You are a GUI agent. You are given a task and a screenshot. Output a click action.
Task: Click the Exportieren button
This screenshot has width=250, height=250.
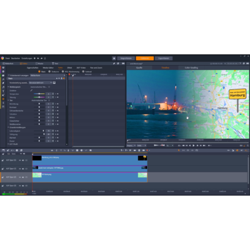click(164, 58)
